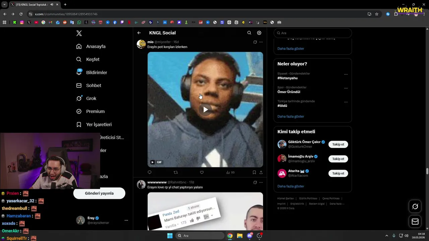This screenshot has width=429, height=241.
Task: Open more options for Ömer Üründül trend
Action: 346,88
